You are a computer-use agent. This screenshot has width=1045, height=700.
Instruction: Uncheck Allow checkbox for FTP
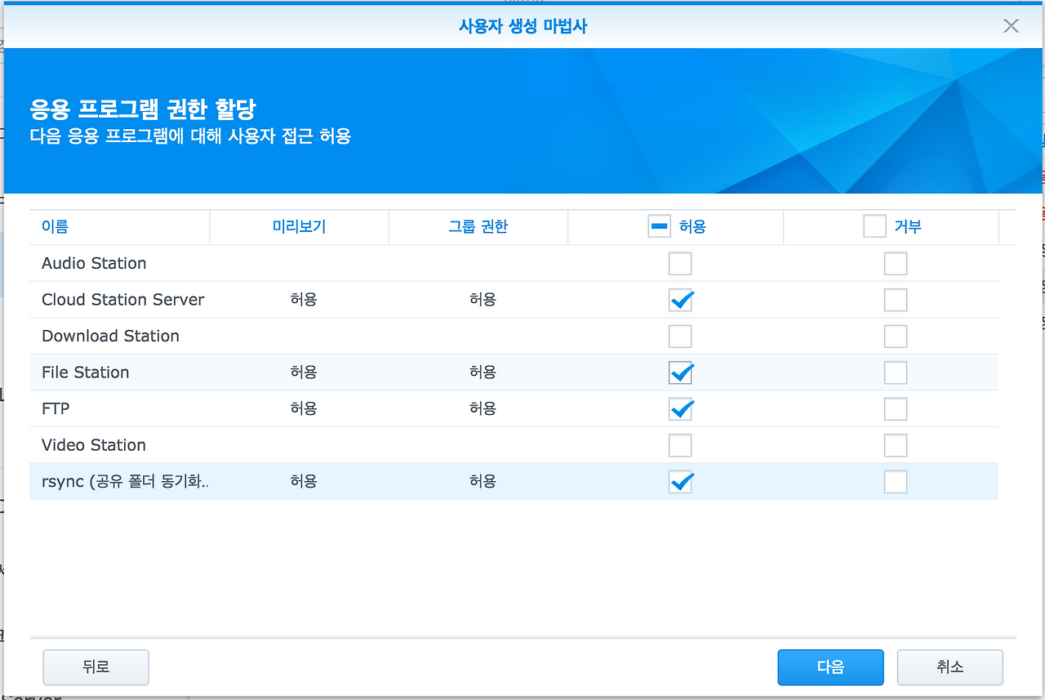point(680,408)
